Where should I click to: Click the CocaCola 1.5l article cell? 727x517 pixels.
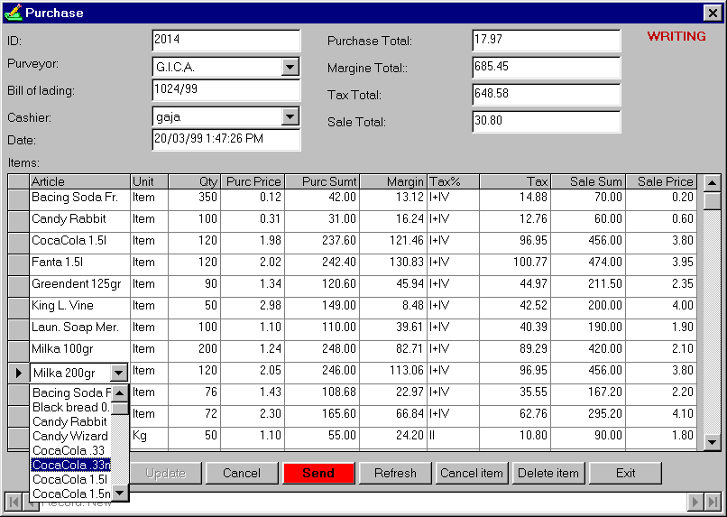(79, 243)
